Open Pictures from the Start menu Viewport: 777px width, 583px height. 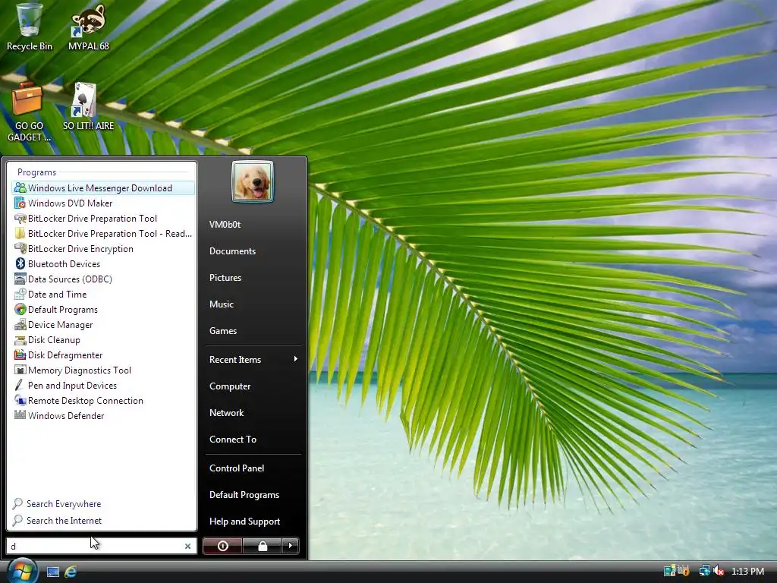pyautogui.click(x=225, y=278)
